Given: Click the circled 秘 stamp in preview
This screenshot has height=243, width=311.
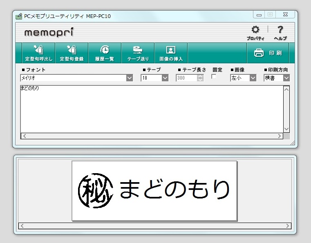Looking at the screenshot, I should (x=96, y=190).
